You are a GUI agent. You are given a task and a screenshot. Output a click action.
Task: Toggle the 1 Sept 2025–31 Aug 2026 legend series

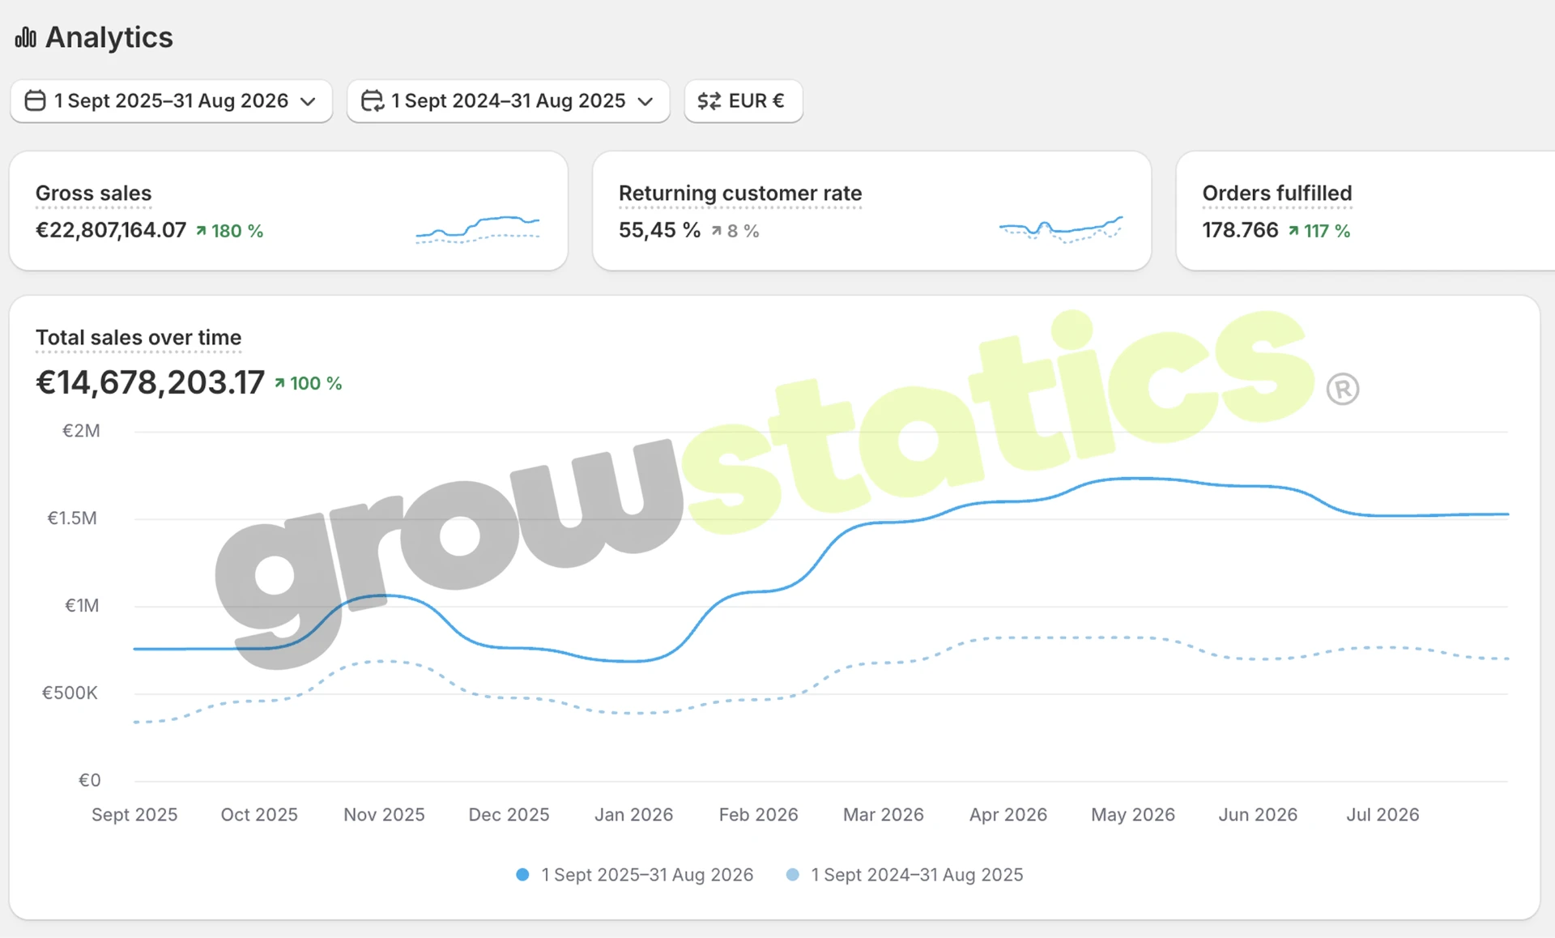pos(635,875)
